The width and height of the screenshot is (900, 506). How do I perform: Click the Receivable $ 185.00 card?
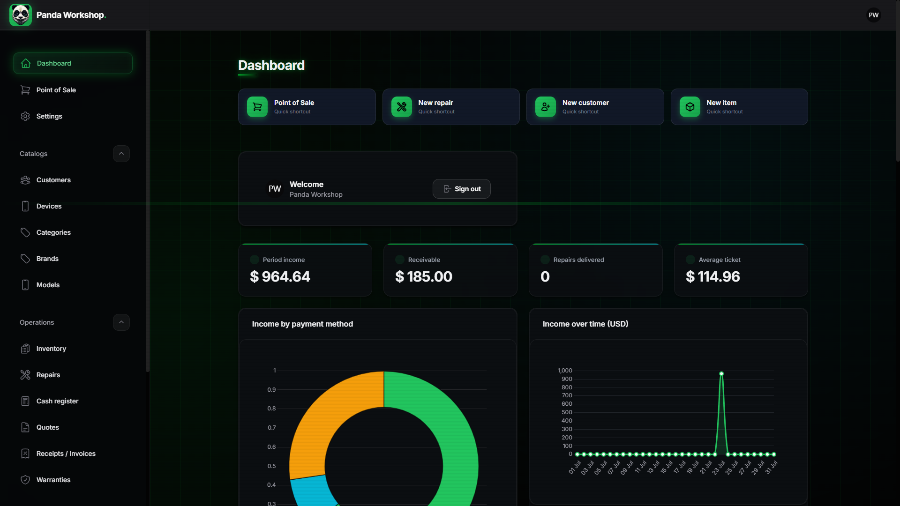450,270
